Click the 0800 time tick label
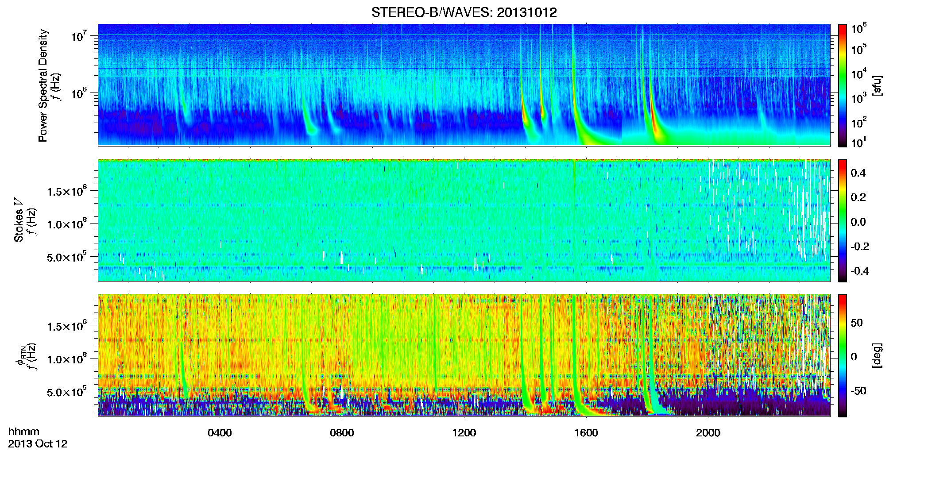The image size is (928, 478). (342, 433)
